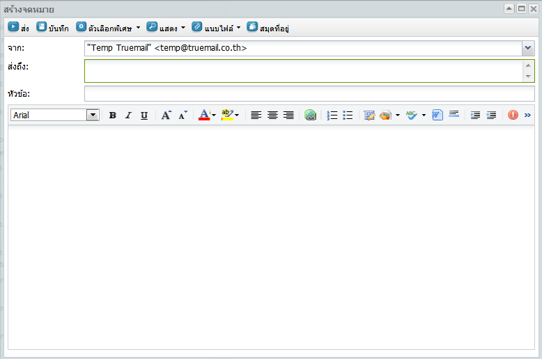The height and width of the screenshot is (359, 542).
Task: Click the edit HTML source icon
Action: [369, 115]
